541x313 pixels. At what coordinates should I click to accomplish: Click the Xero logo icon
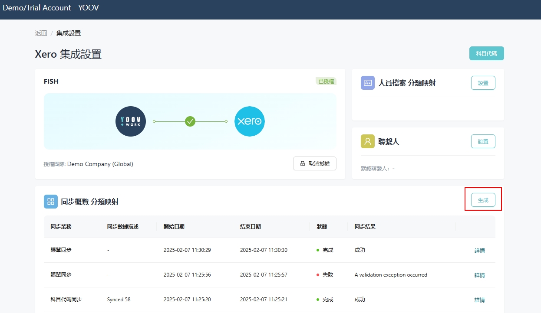250,121
